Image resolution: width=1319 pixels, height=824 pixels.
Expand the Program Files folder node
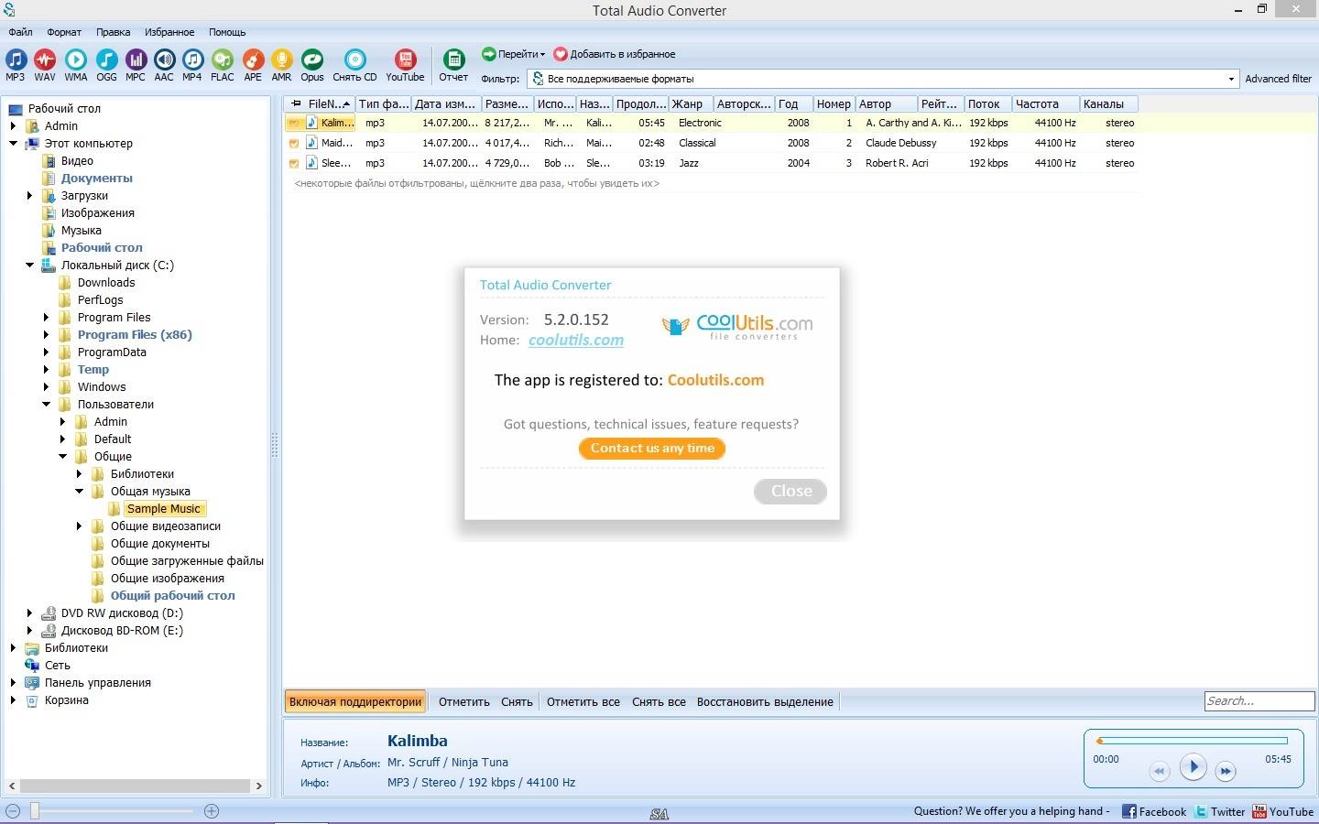tap(46, 318)
